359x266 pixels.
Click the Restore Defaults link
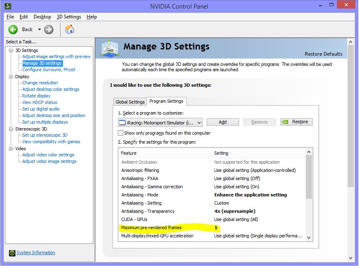[x=323, y=54]
